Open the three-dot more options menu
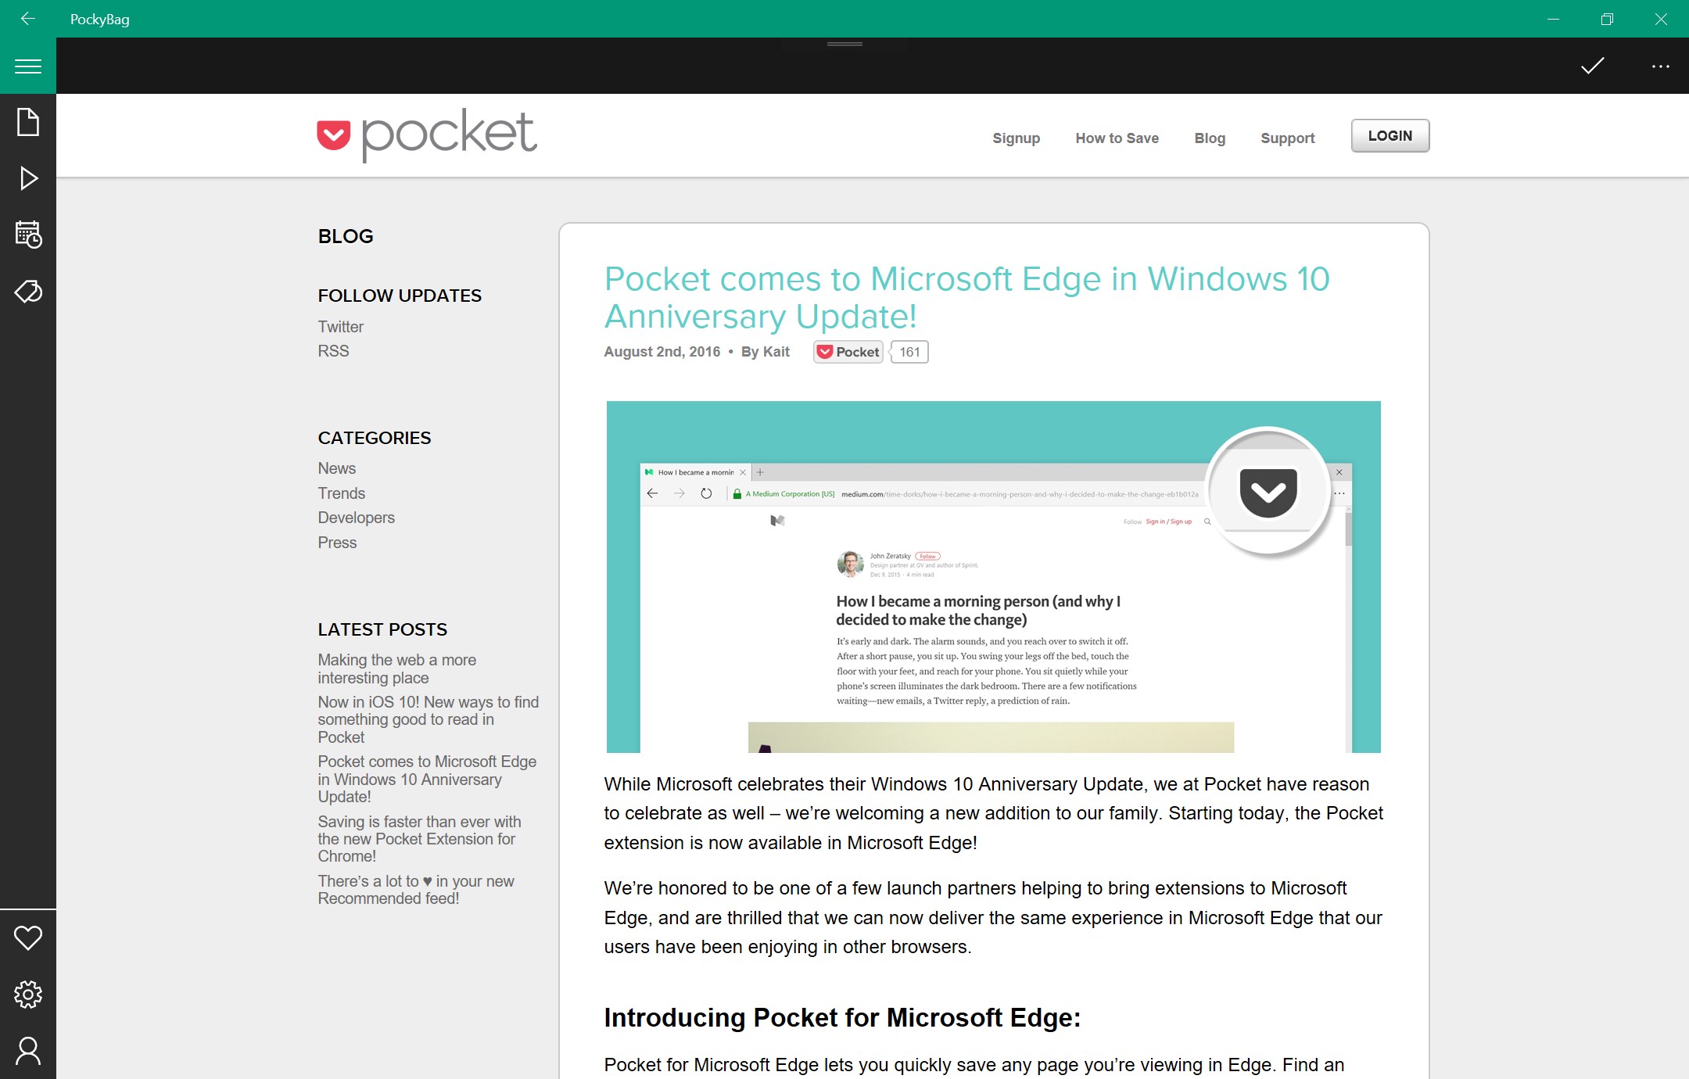 click(1660, 66)
